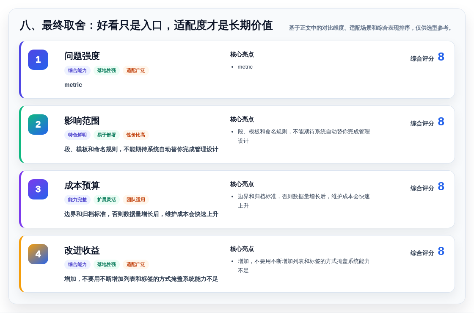This screenshot has height=313, width=474.
Task: Open the 影响范围 card title
Action: 82,121
